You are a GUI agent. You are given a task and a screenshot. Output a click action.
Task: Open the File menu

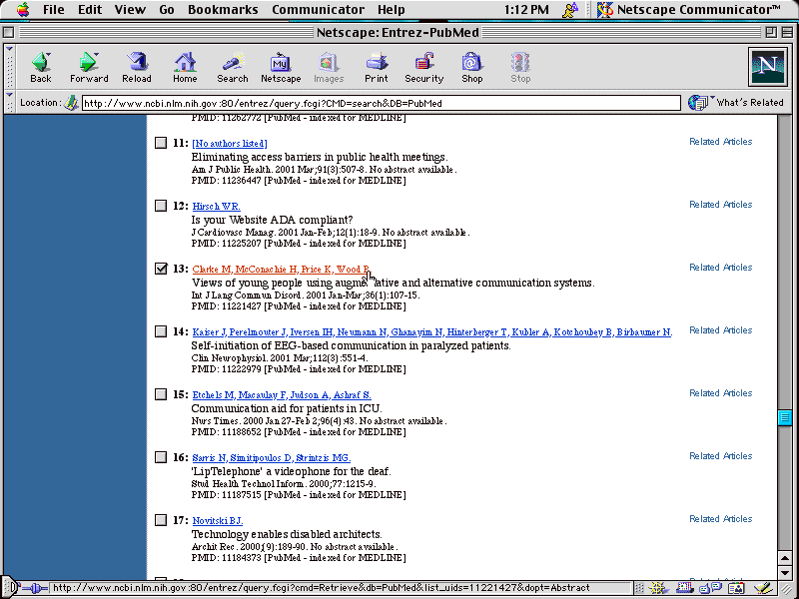54,9
